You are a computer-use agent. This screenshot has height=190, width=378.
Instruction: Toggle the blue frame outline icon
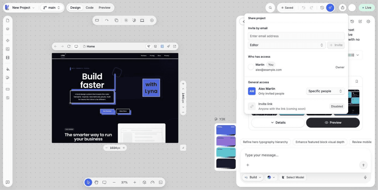162,46
